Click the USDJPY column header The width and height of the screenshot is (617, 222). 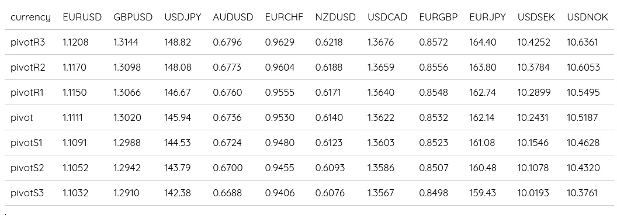click(182, 18)
